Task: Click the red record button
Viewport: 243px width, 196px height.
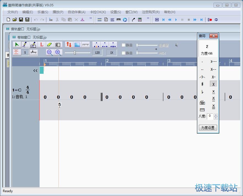Action: tap(210, 20)
